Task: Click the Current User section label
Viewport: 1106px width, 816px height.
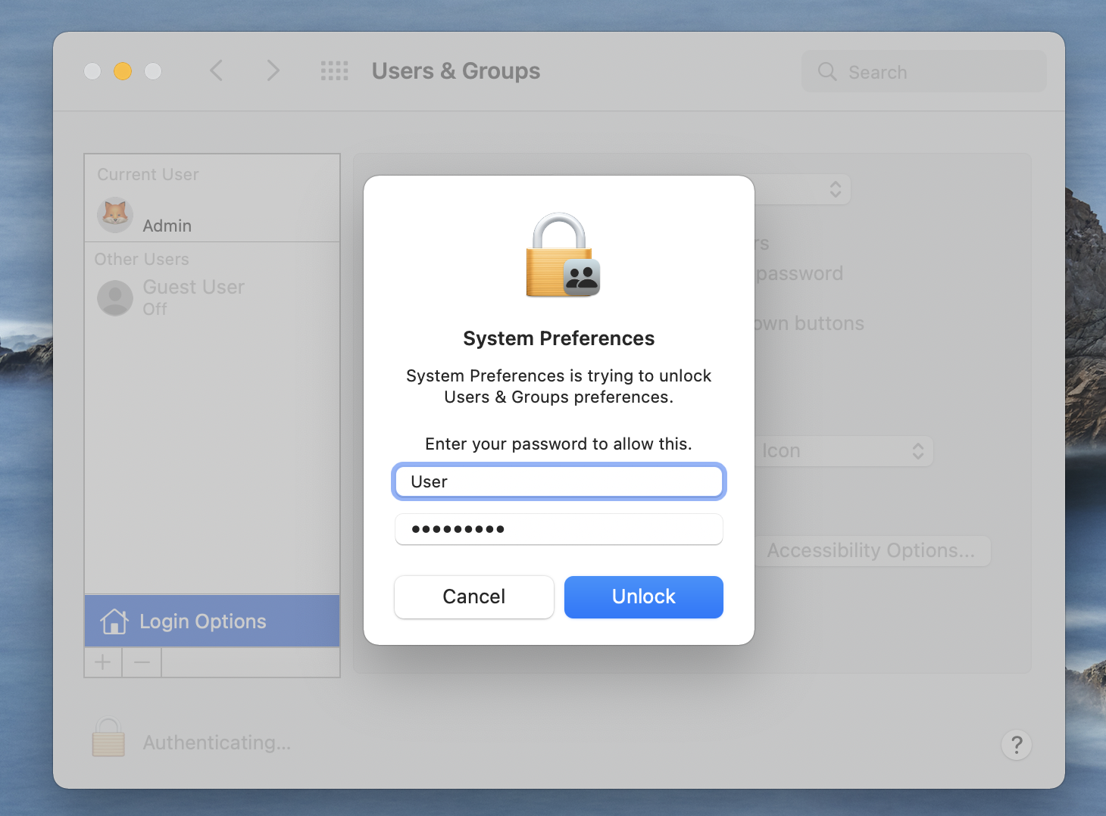Action: point(148,174)
